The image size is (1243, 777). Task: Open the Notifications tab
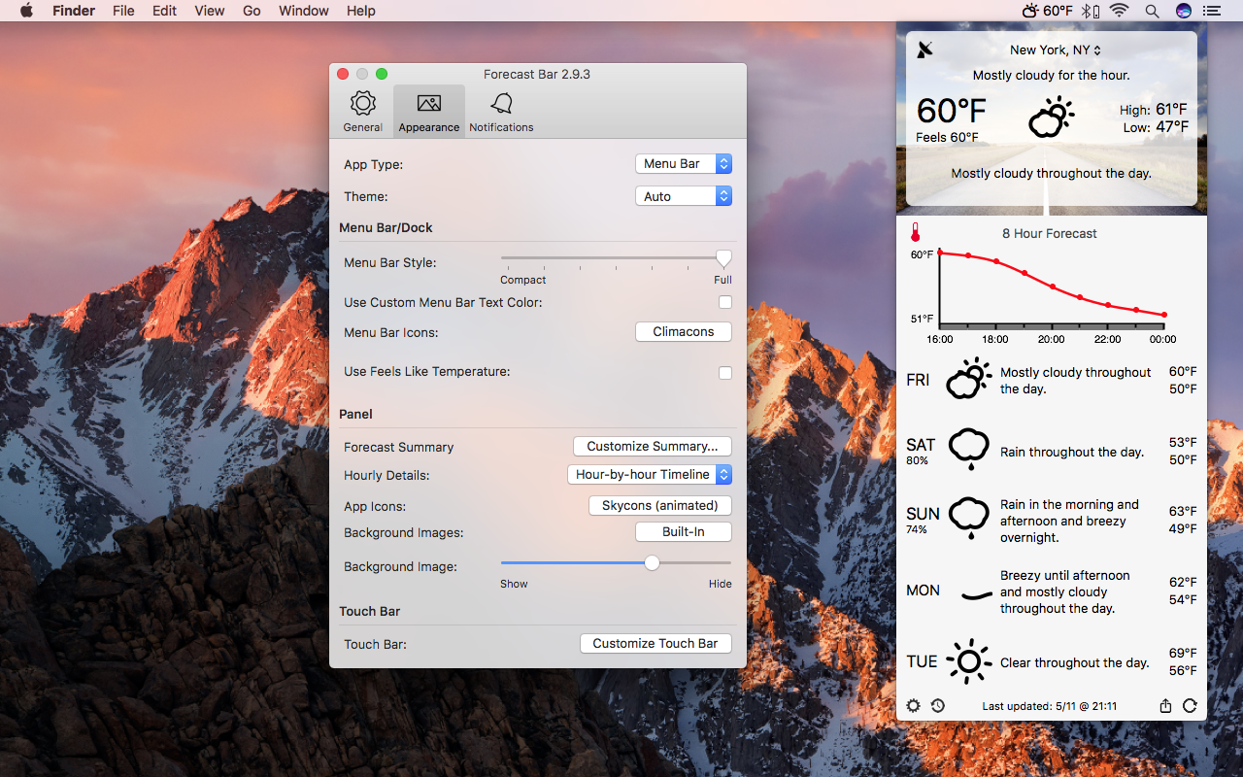pos(501,112)
